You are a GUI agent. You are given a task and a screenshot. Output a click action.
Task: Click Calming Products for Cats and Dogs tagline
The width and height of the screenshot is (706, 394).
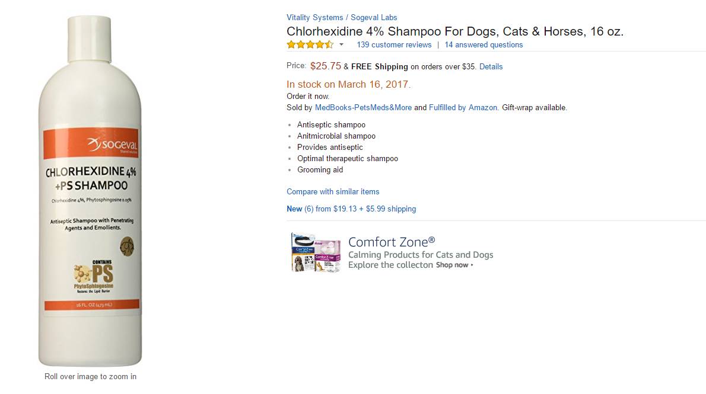tap(421, 255)
